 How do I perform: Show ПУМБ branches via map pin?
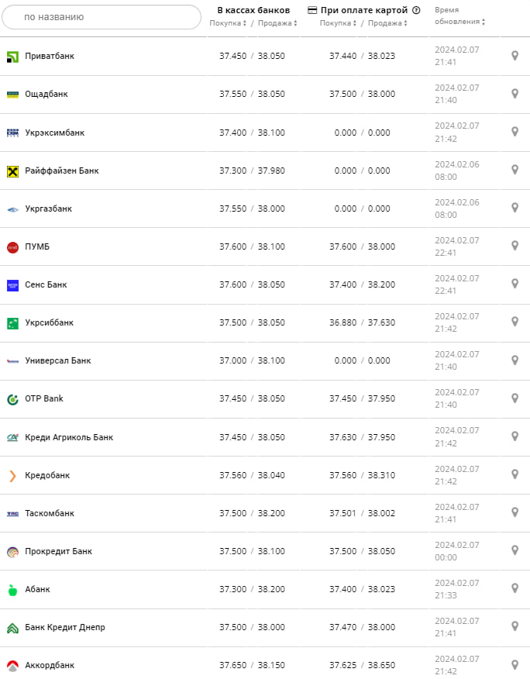515,246
